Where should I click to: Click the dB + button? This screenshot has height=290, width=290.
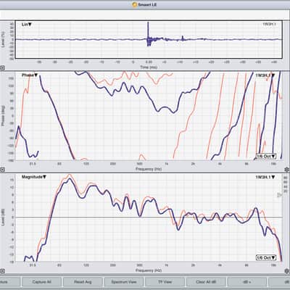tap(247, 282)
